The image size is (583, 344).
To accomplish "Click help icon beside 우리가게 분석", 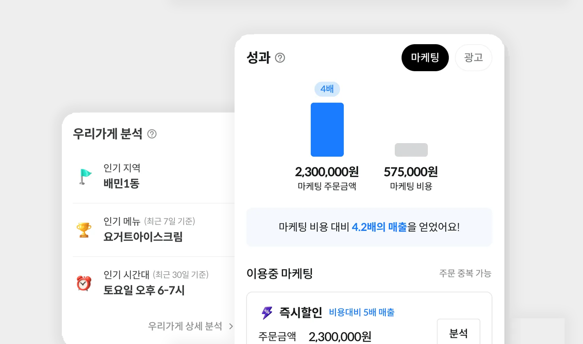I will pyautogui.click(x=152, y=134).
